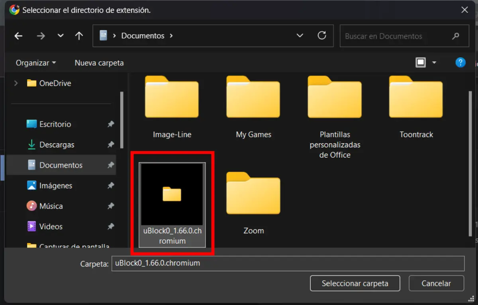Go to Descargas in sidebar
The height and width of the screenshot is (305, 478).
(x=57, y=145)
